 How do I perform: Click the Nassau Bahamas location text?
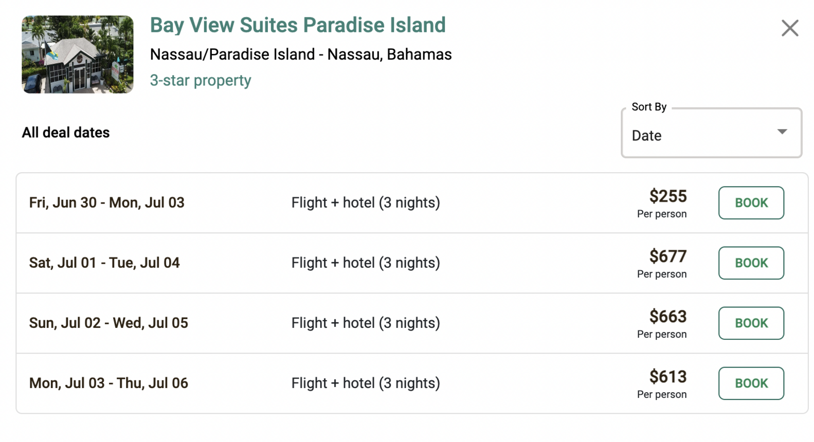tap(300, 54)
